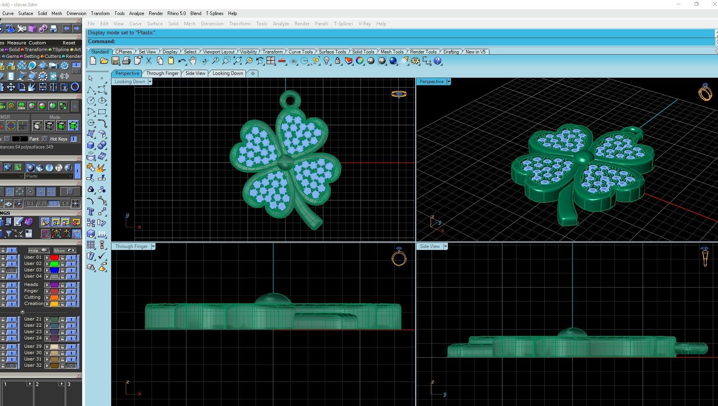Expand the User 02 layer arrow
The width and height of the screenshot is (718, 406).
coord(47,264)
